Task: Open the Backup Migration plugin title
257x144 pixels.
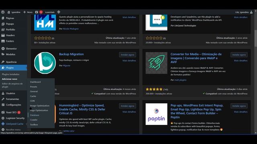Action: [x=71, y=54]
